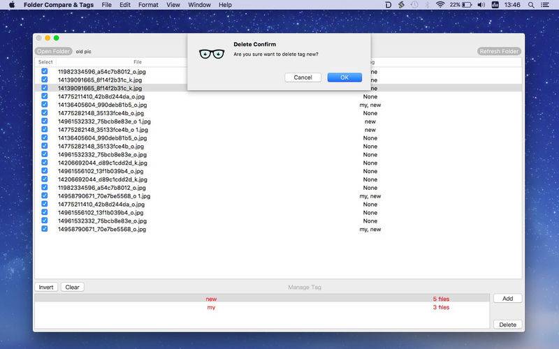The image size is (559, 349).
Task: Uncheck 14136405604_990deb81b5_o.jpg tagged 'my, new' checkbox
Action: pyautogui.click(x=45, y=104)
